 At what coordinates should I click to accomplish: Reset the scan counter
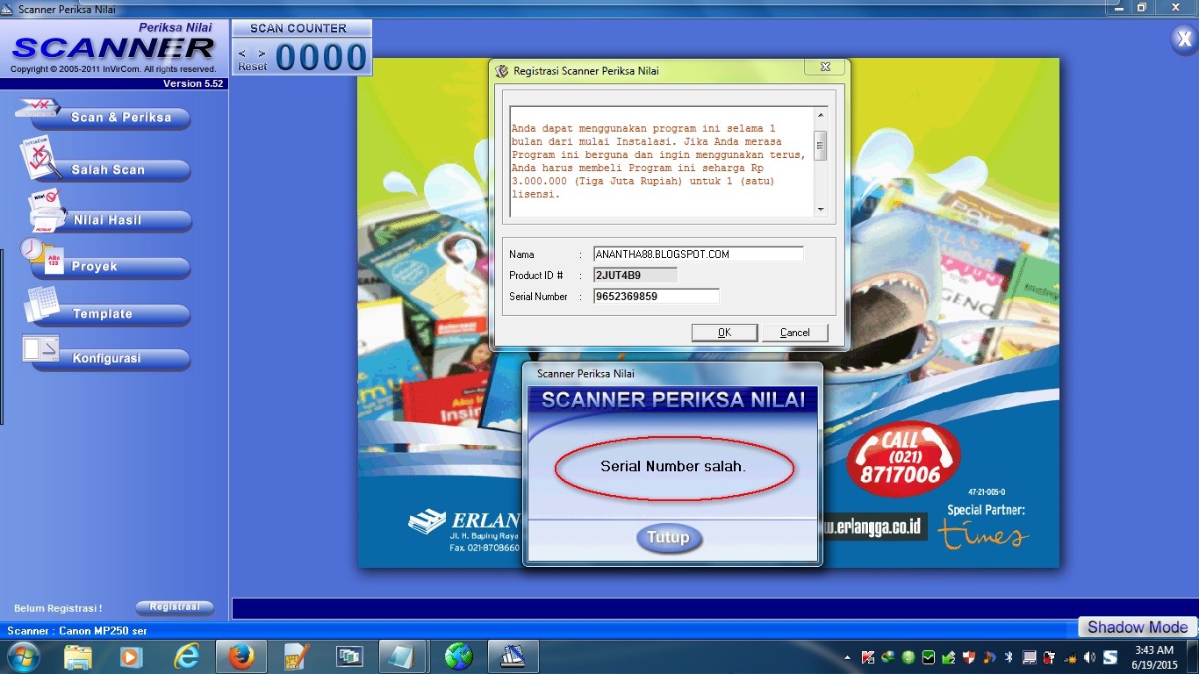(253, 67)
